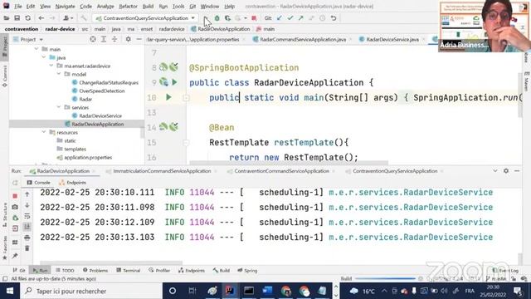Screen dimensions: 531x299
Task: Open the File menu
Action: click(17, 6)
